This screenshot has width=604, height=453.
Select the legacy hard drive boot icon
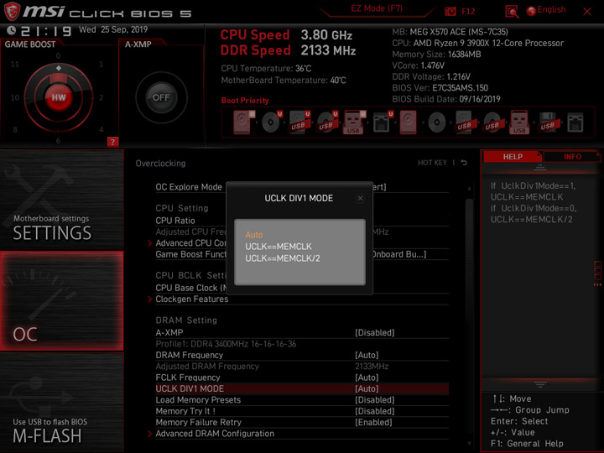tap(408, 122)
